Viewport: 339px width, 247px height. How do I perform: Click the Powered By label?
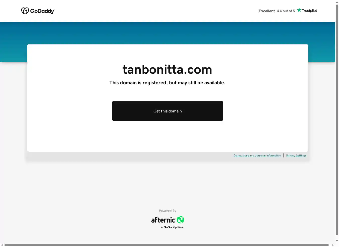167,211
